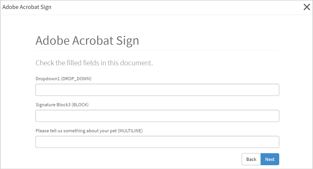Viewport: 313px width, 169px height.
Task: Focus the Signature Block3 (BLOCK) field
Action: pos(157,116)
